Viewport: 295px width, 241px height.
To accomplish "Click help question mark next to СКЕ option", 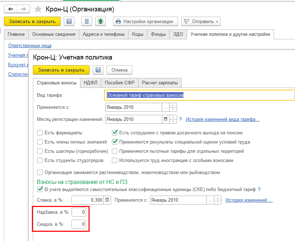I will pos(259,189).
